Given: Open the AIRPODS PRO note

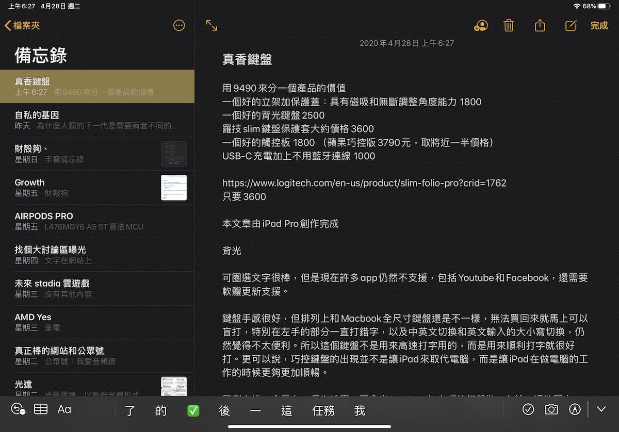Looking at the screenshot, I should 97,221.
